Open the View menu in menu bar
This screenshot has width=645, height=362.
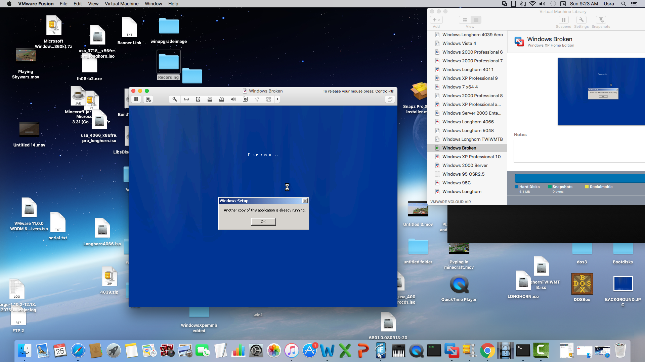(x=93, y=4)
